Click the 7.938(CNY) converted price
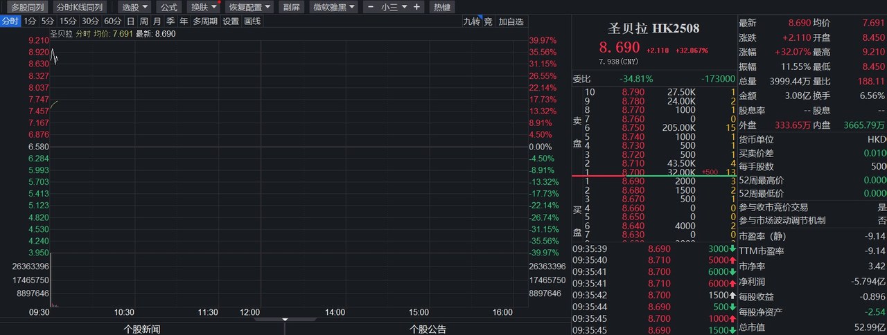The image size is (887, 335). (x=619, y=61)
